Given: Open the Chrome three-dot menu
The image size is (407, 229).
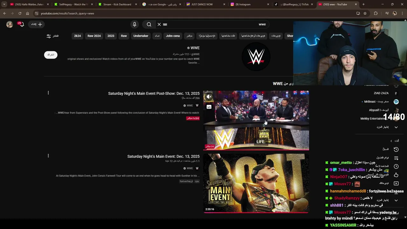Looking at the screenshot, I should 402,13.
